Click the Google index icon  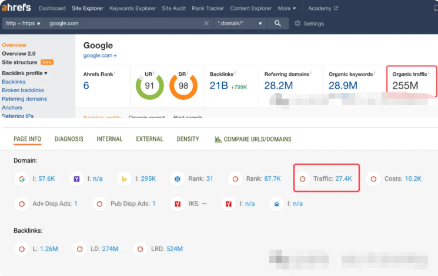[x=21, y=179]
